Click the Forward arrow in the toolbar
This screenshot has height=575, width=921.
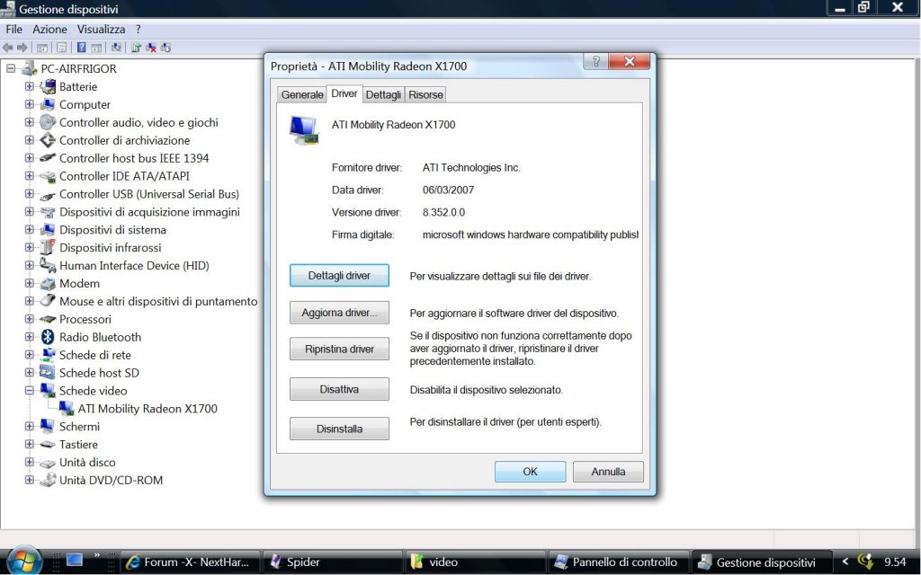coord(22,48)
